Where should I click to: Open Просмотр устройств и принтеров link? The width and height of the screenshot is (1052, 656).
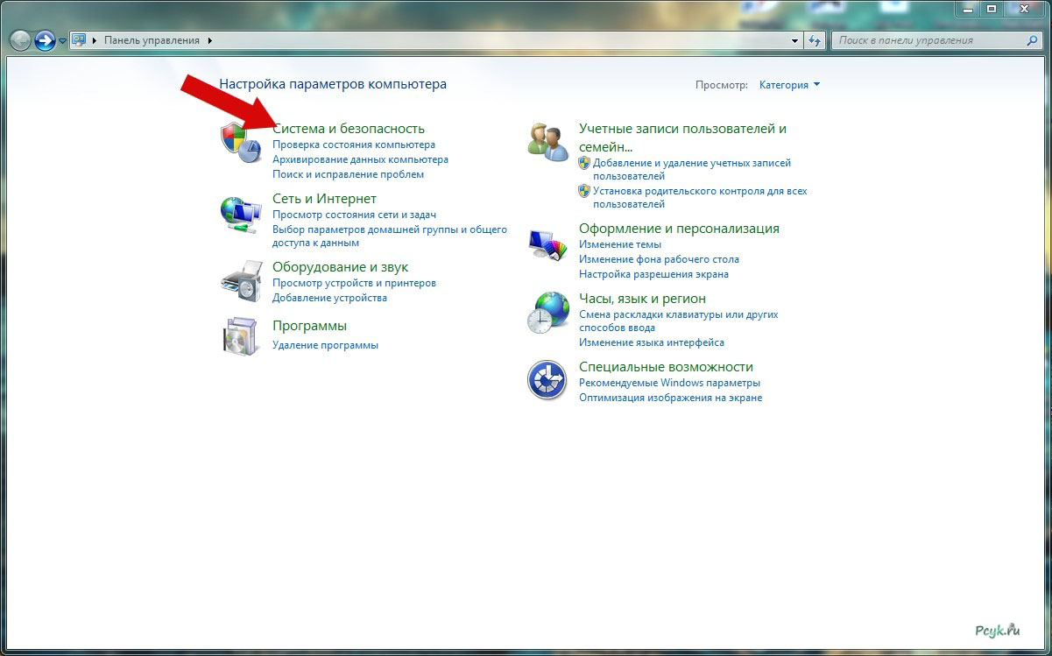point(354,283)
